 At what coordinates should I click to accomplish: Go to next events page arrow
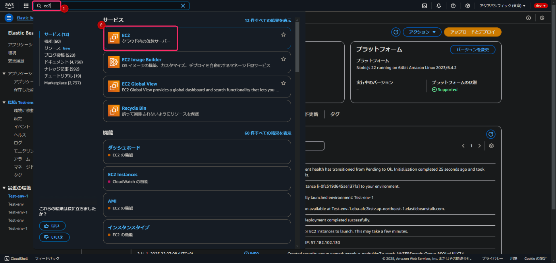pyautogui.click(x=480, y=146)
